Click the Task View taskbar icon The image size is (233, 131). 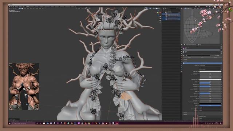tap(40, 123)
